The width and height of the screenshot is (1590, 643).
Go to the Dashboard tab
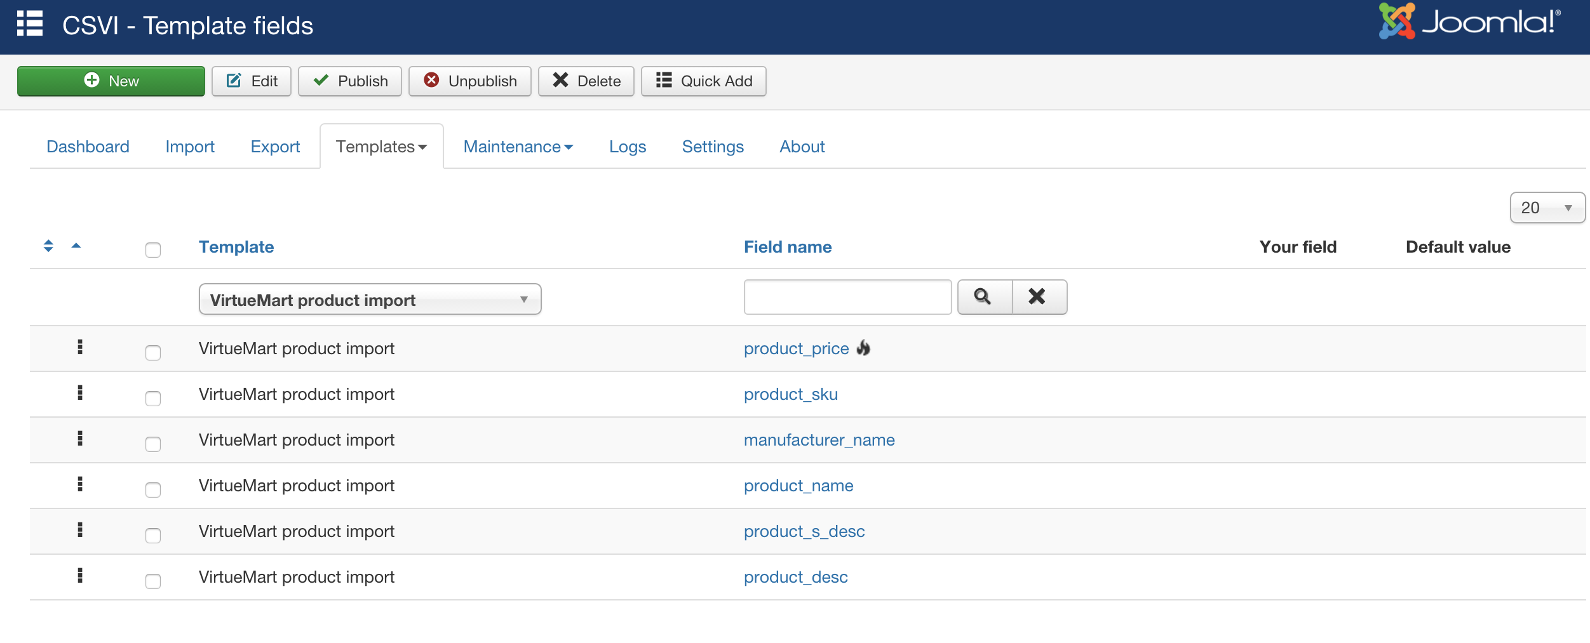click(88, 147)
